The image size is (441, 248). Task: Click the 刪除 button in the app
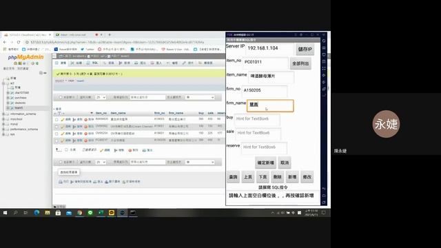point(277,177)
